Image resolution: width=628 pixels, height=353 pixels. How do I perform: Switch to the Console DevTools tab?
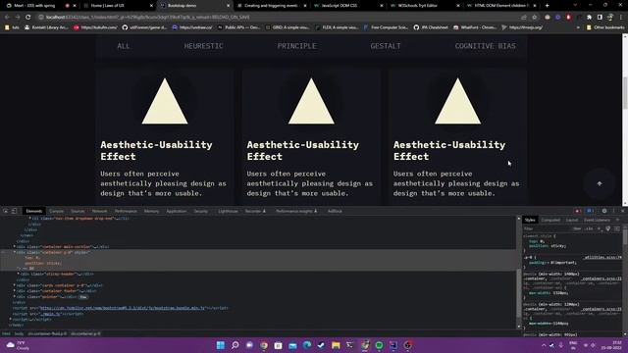(x=57, y=211)
